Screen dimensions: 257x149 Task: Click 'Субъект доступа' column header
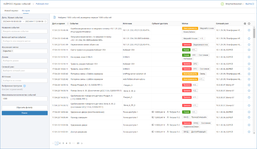(x=160, y=24)
